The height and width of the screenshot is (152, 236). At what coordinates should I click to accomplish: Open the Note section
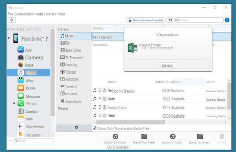click(25, 119)
